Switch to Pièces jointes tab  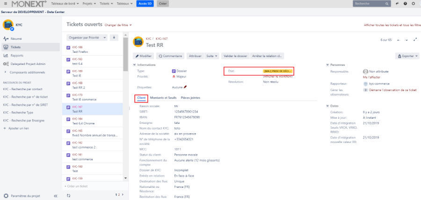tap(190, 98)
